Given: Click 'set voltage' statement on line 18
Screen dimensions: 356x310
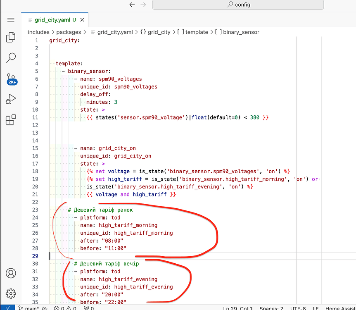Looking at the screenshot, I should coord(113,172).
